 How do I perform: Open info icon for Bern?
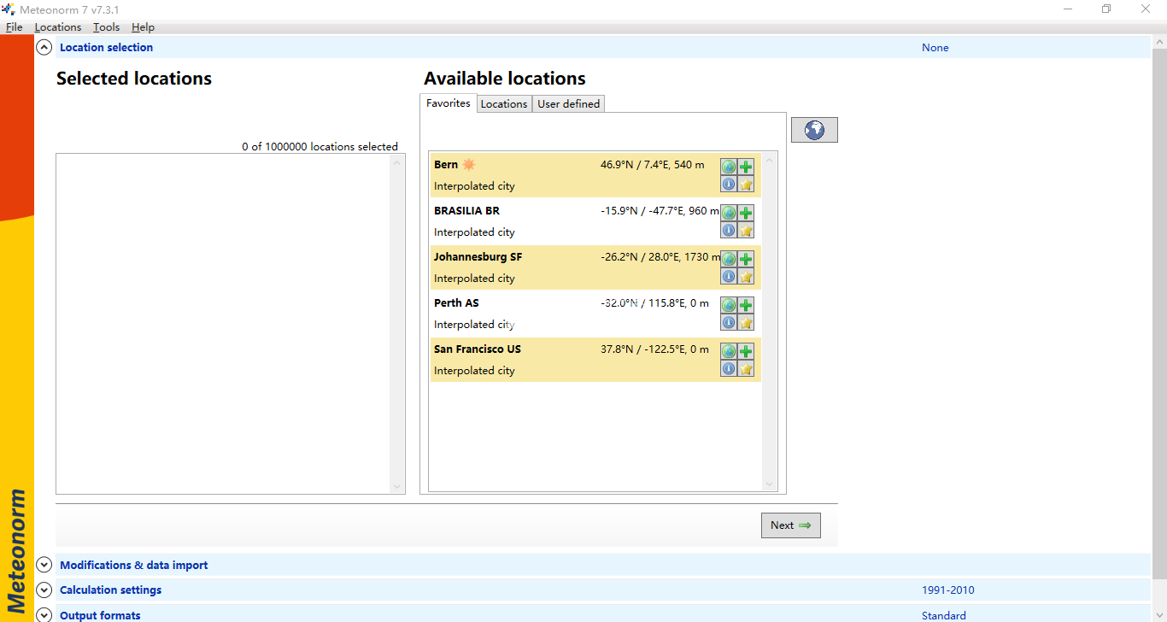[x=729, y=184]
